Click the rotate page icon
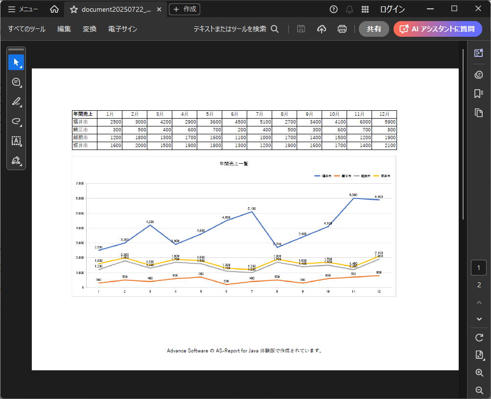491x399 pixels. coord(479,338)
